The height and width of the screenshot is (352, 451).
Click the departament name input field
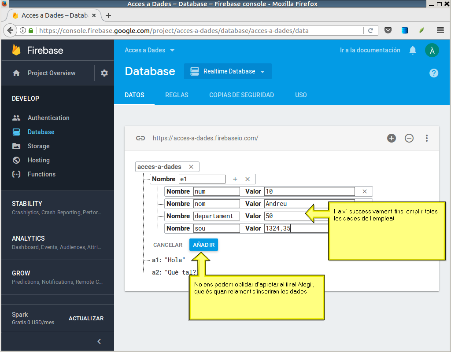217,216
